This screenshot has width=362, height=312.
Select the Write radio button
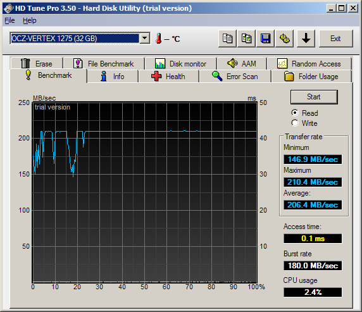295,123
